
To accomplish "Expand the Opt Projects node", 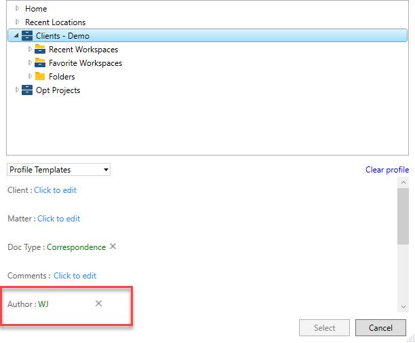I will point(17,90).
